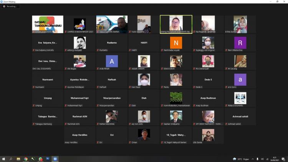
Task: Select the Achmad sahidi participant tile
Action: coord(240,117)
